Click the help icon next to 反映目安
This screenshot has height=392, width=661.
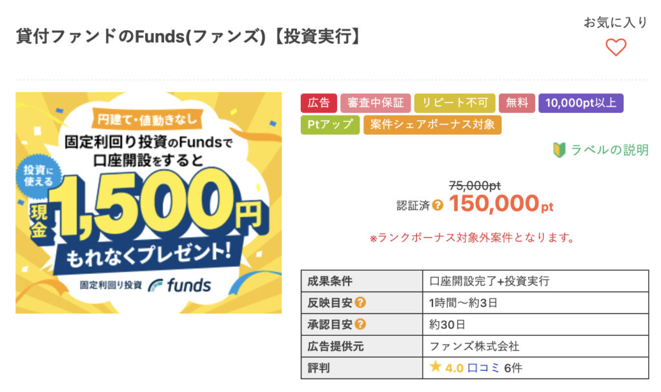point(360,302)
